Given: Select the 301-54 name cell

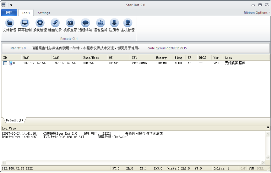Looking at the screenshot, I should (x=88, y=63).
